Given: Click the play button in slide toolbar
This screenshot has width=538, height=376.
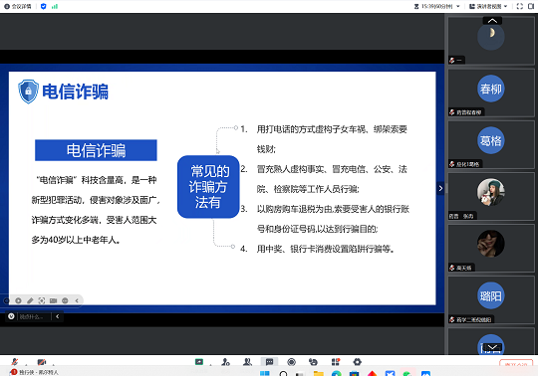Looking at the screenshot, I should 18,300.
